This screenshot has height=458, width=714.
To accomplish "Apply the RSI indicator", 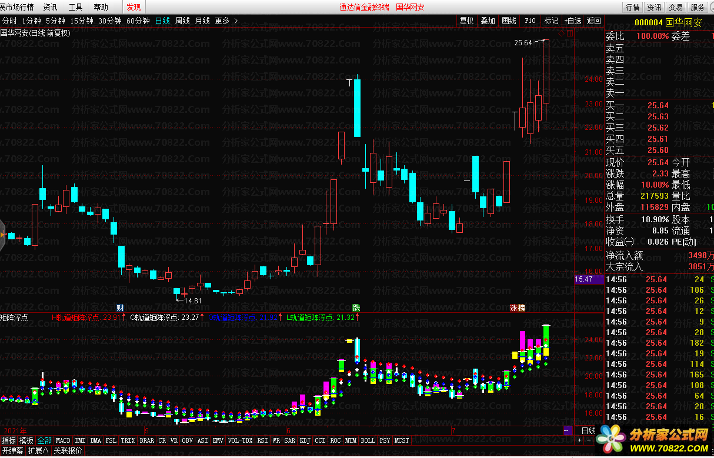I will coord(262,440).
